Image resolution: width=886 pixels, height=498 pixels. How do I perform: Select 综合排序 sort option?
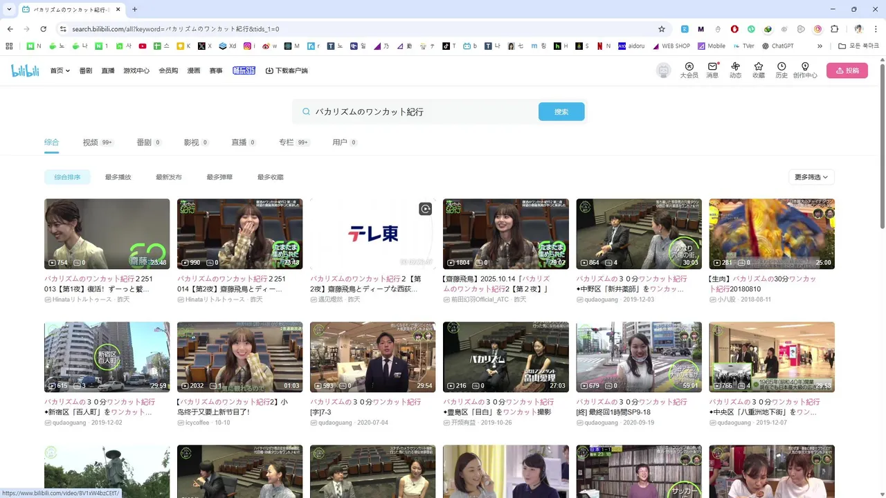coord(67,177)
